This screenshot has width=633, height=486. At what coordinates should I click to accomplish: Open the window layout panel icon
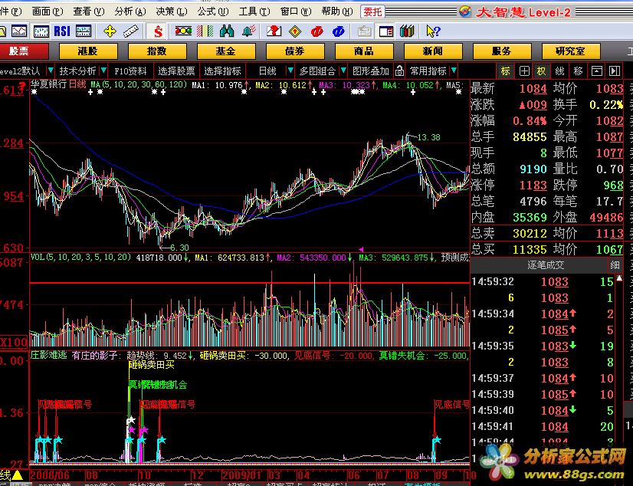pos(386,31)
